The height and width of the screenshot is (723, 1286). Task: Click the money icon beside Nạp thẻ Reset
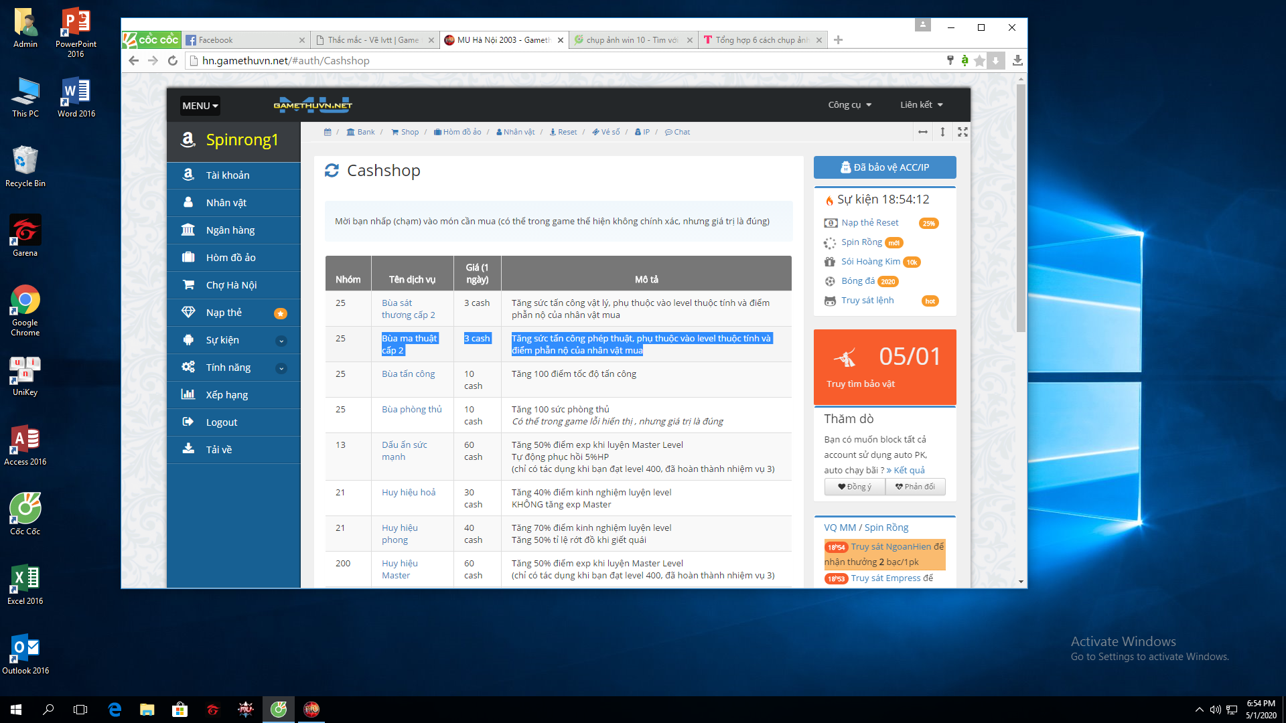point(831,222)
